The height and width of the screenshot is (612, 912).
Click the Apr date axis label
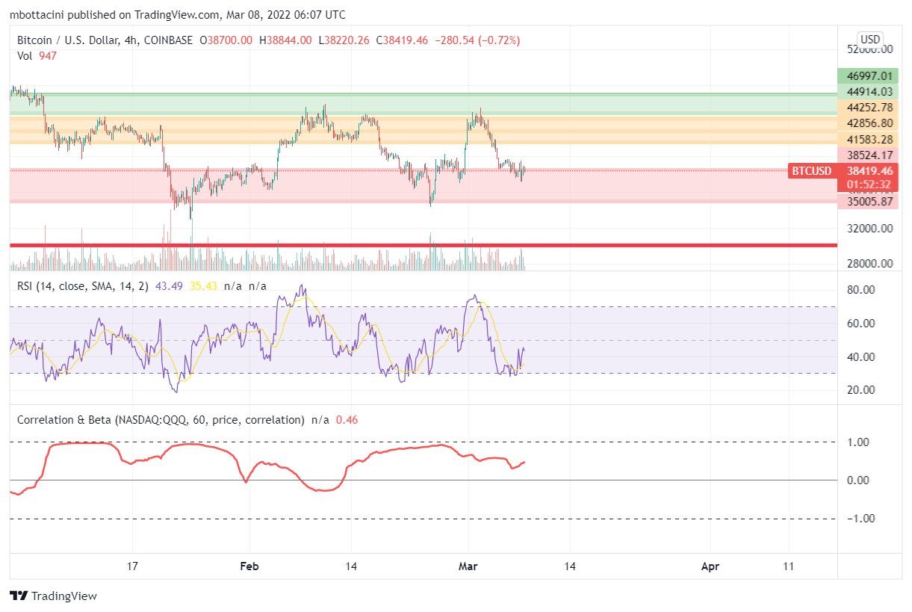coord(710,566)
